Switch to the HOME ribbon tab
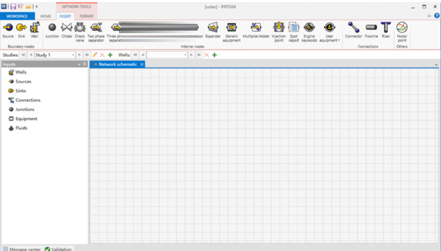The image size is (441, 251). tap(46, 16)
